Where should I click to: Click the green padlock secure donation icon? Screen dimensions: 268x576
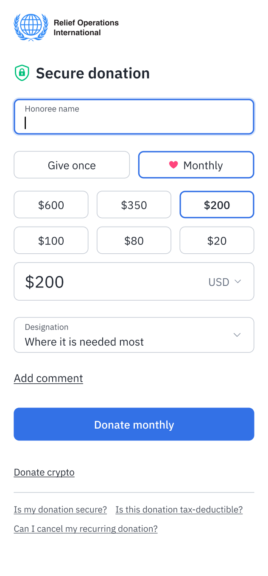[x=22, y=73]
